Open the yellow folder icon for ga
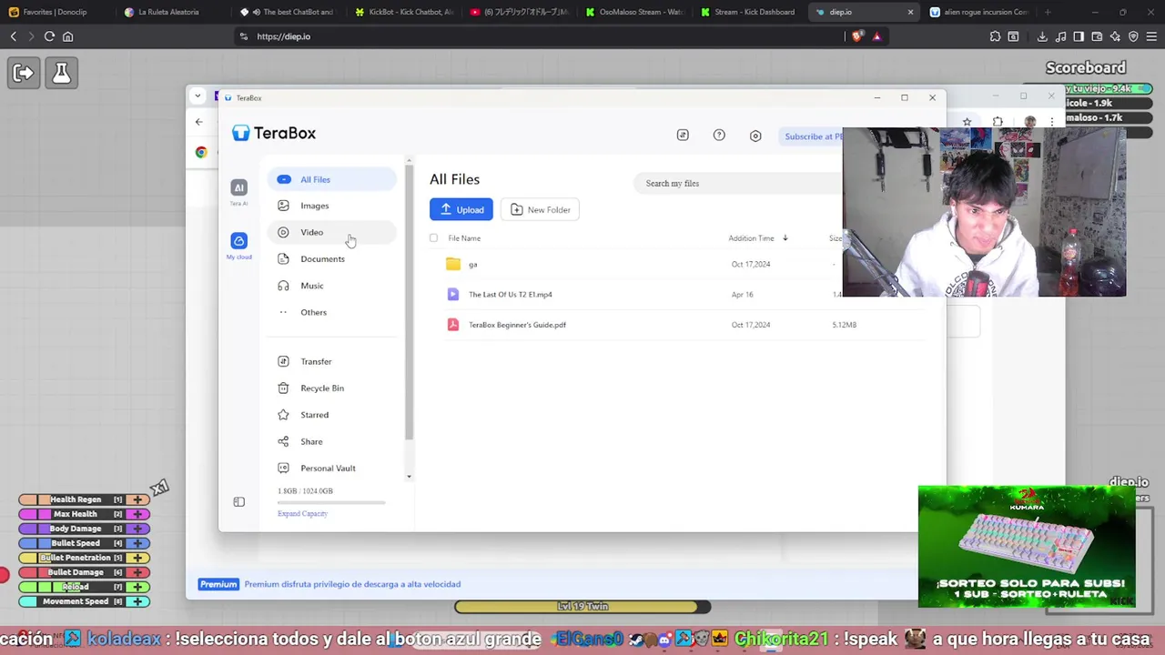The image size is (1165, 655). 453,264
